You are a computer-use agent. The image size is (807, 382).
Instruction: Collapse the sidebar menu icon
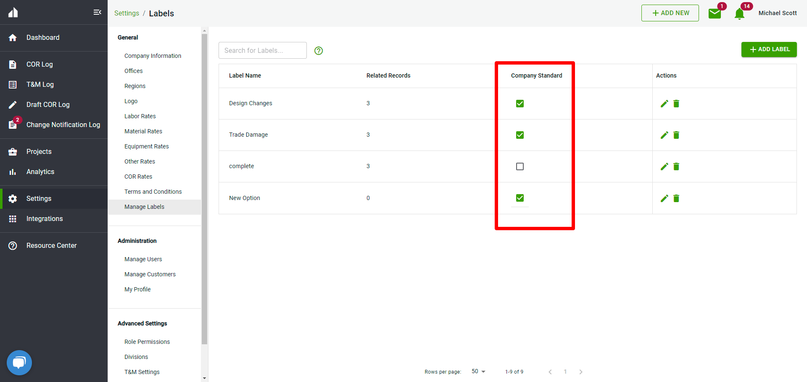[x=97, y=12]
